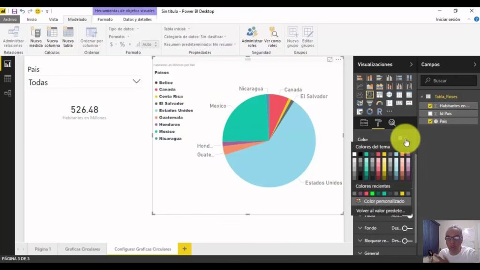This screenshot has width=480, height=270.
Task: Uncheck the Habitantes en Millones field
Action: 430,106
